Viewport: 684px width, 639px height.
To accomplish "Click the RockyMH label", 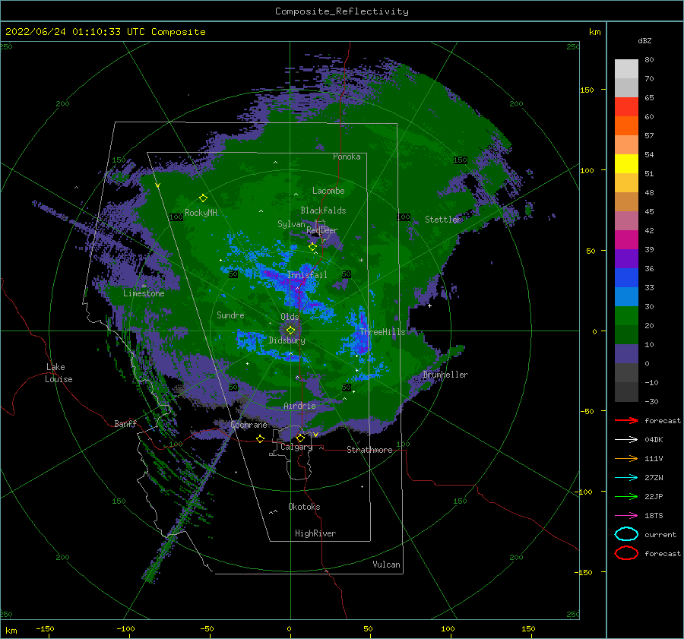I will click(x=201, y=213).
